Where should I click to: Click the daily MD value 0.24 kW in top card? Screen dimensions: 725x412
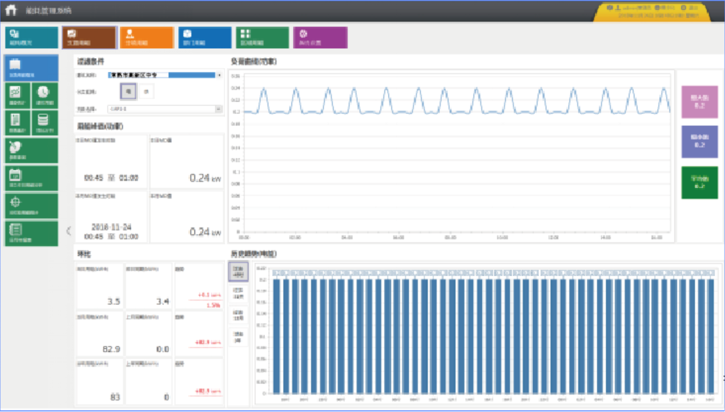205,178
